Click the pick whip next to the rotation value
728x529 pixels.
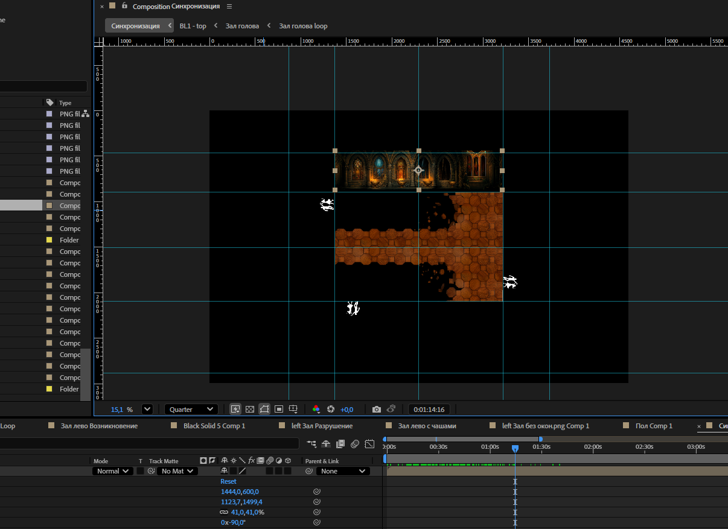[316, 522]
